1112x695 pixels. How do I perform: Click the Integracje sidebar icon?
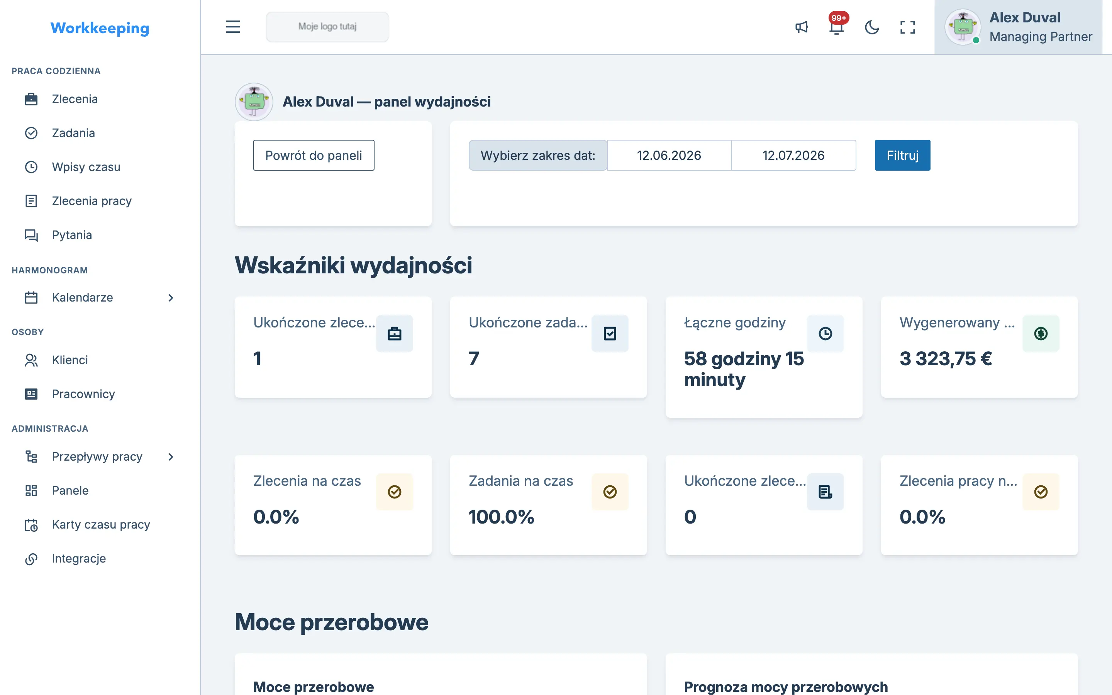[31, 558]
